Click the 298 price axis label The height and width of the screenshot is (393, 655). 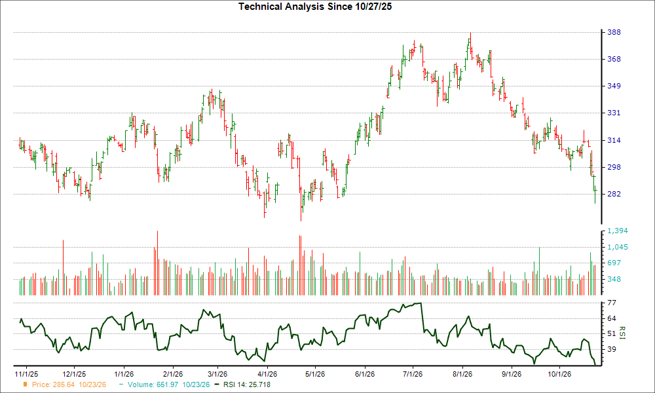point(614,167)
